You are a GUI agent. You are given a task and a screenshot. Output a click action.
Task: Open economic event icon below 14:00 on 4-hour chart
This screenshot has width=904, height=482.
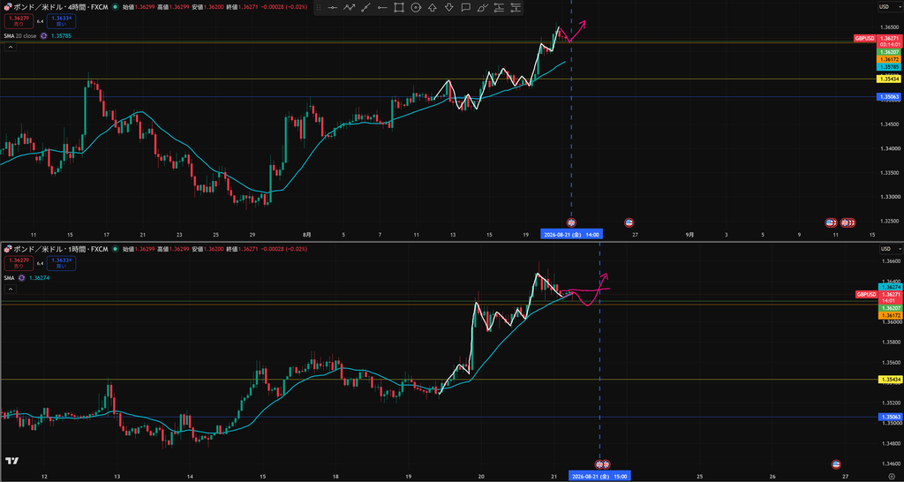point(571,222)
